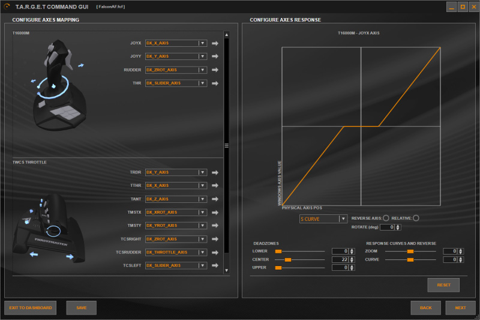Image resolution: width=480 pixels, height=320 pixels.
Task: Click the T16000M - JOYX AXIS graph title
Action: 358,33
